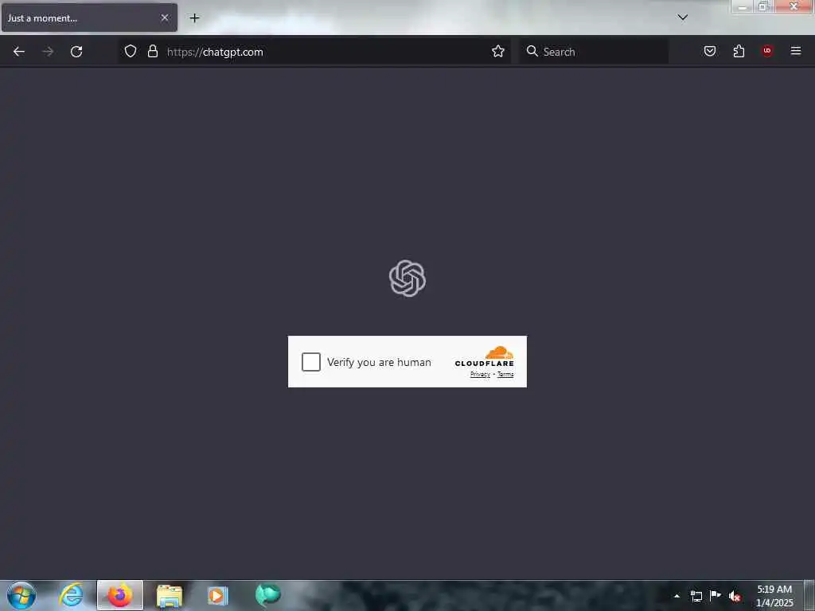Screen dimensions: 815x611
Task: Open the Pocket save icon
Action: point(709,51)
